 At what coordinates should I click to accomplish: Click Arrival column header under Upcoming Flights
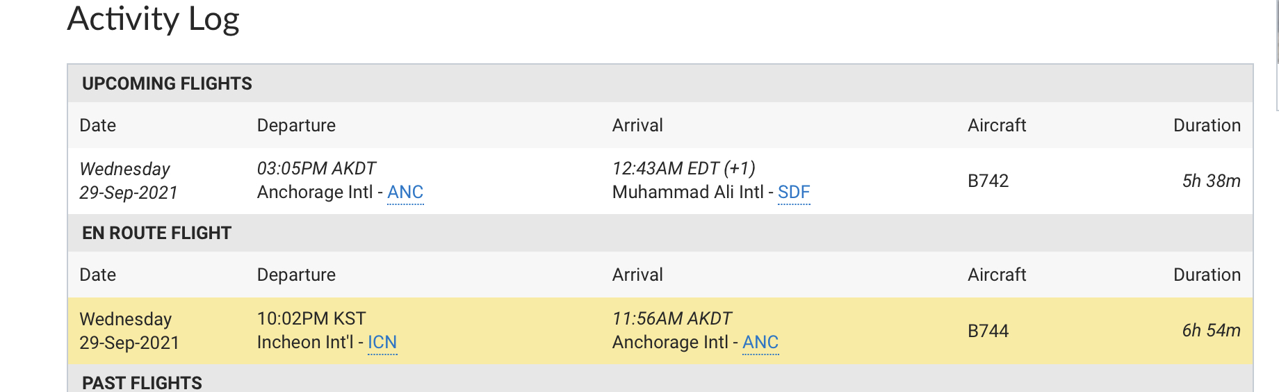point(637,125)
